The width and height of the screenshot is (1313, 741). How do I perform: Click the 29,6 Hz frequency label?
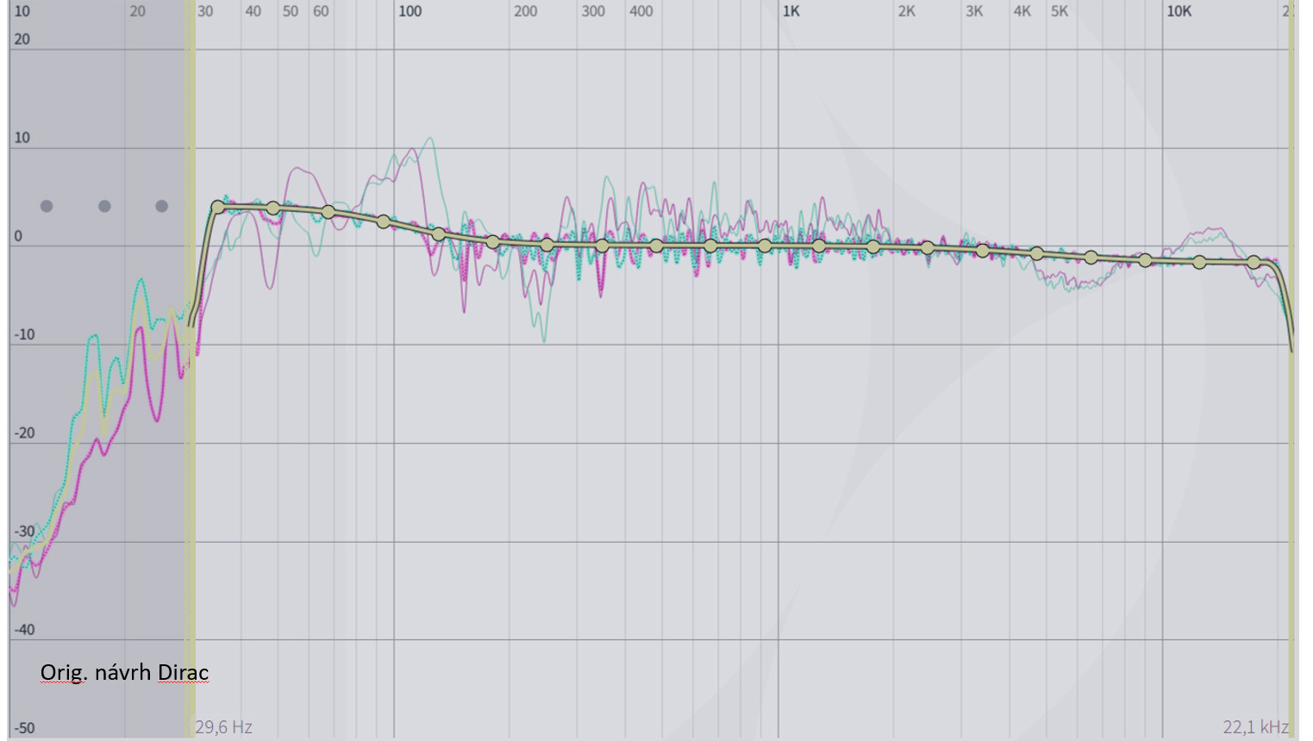point(223,727)
